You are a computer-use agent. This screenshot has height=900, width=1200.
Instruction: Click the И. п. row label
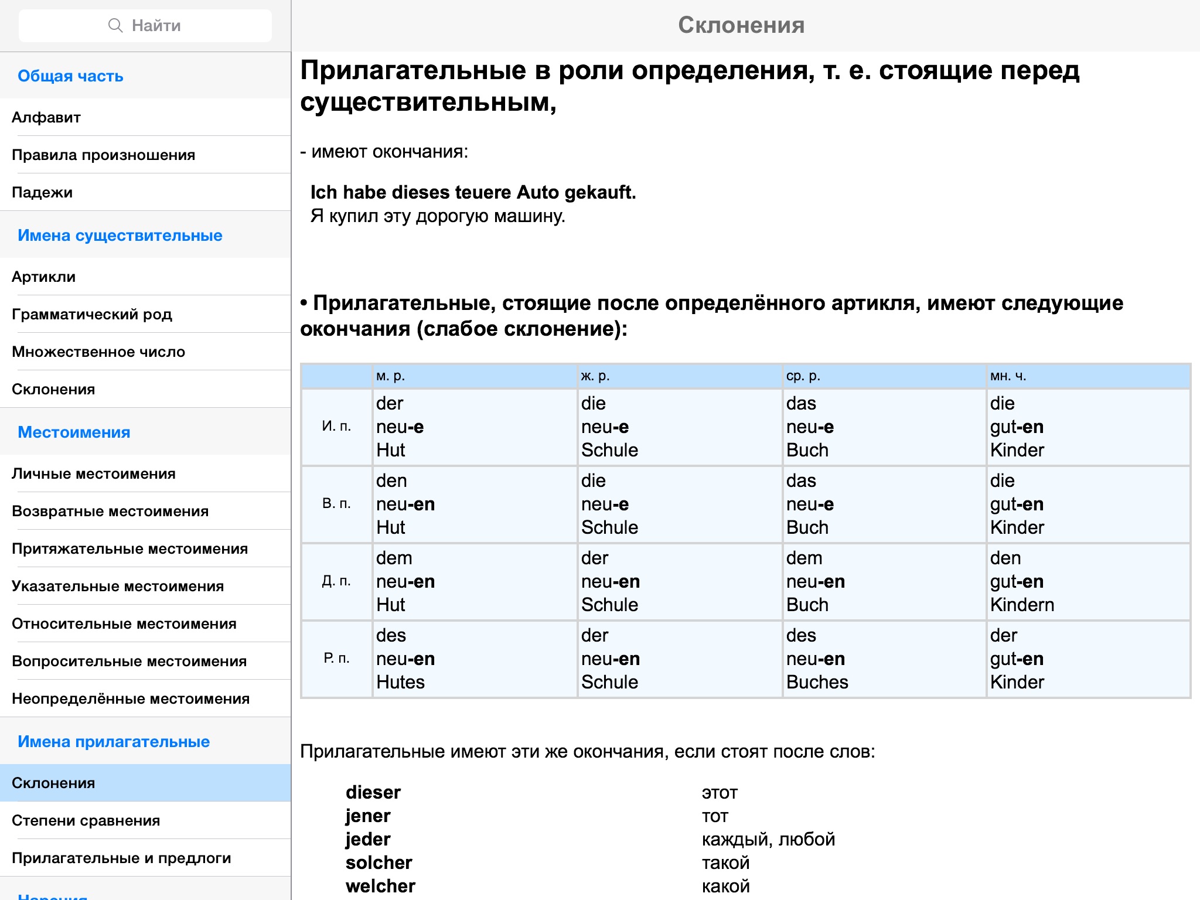coord(337,427)
